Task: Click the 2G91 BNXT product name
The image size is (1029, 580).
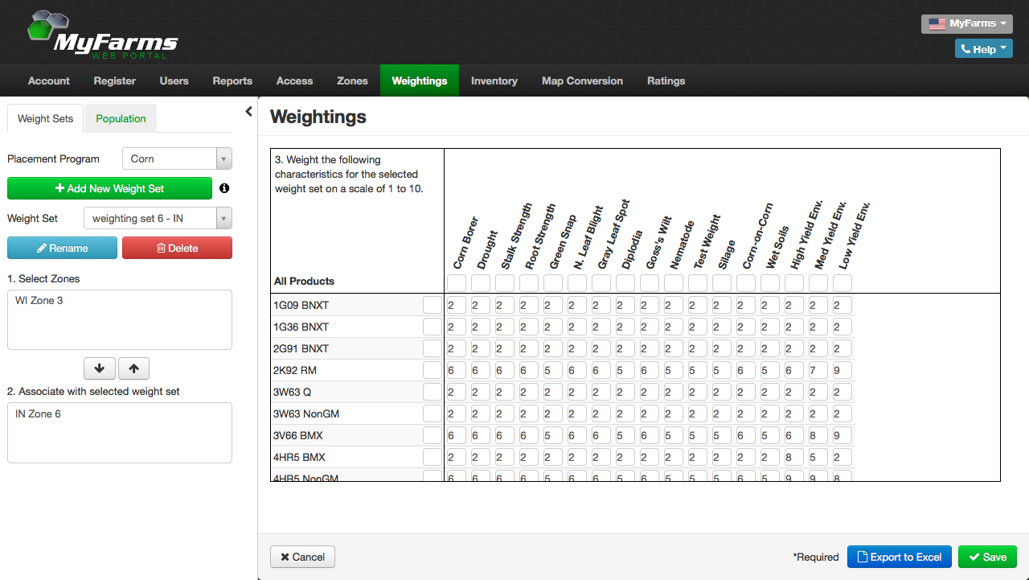Action: 301,348
